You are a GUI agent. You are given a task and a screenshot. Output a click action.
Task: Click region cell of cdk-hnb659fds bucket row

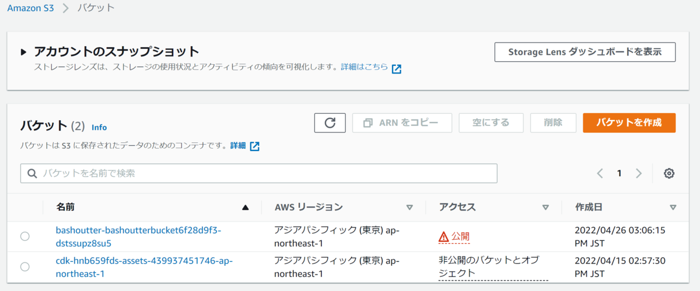click(337, 267)
